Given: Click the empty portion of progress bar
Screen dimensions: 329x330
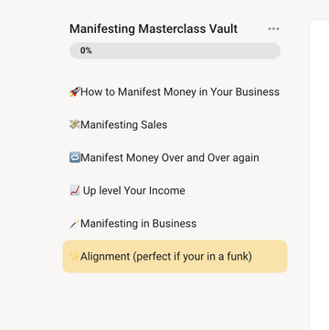Looking at the screenshot, I should 186,50.
